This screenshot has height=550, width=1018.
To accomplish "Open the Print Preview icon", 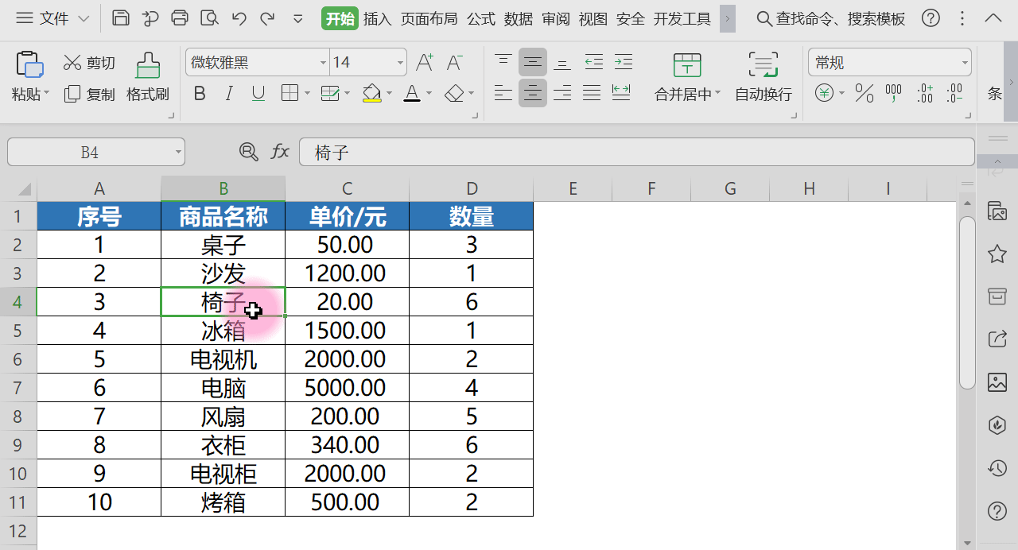I will click(x=209, y=18).
